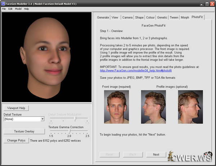Open the Edit menu
The image size is (216, 166).
(x=10, y=9)
